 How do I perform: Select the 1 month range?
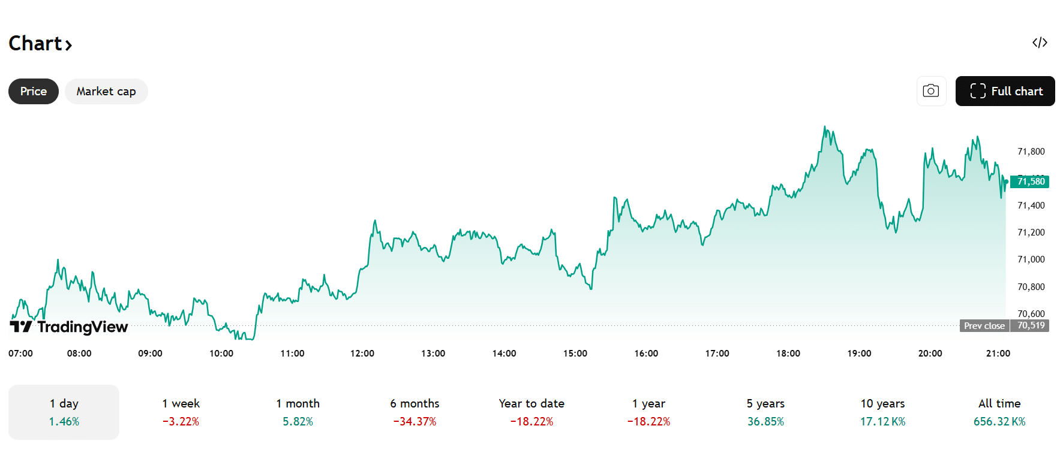pyautogui.click(x=298, y=412)
